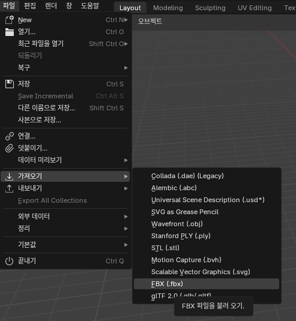Import an STL (.stl) file
Viewport: 296px width, 321px height.
207,248
